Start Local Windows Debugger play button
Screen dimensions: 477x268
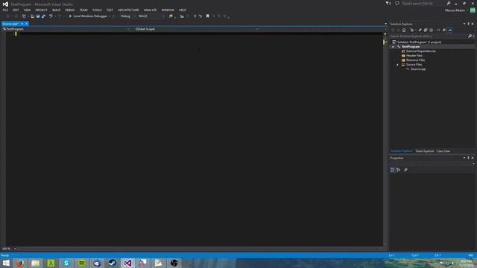pos(70,16)
